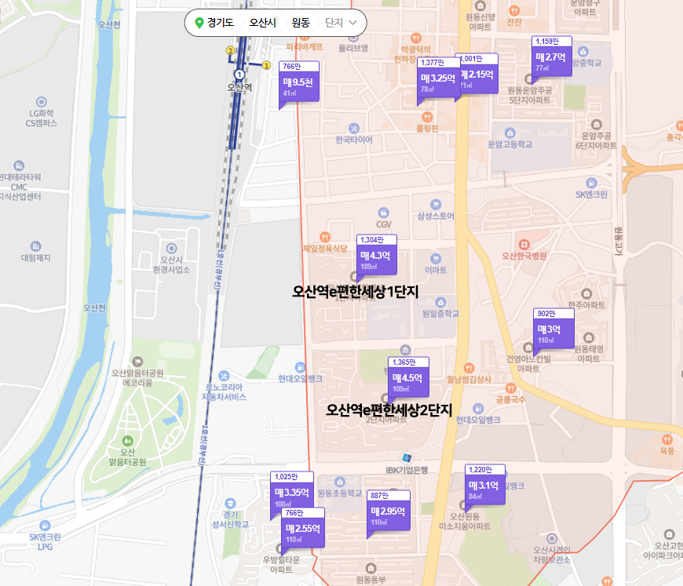Click the 오산원동 미소지움아파트 label
683x586 pixels.
pos(465,521)
